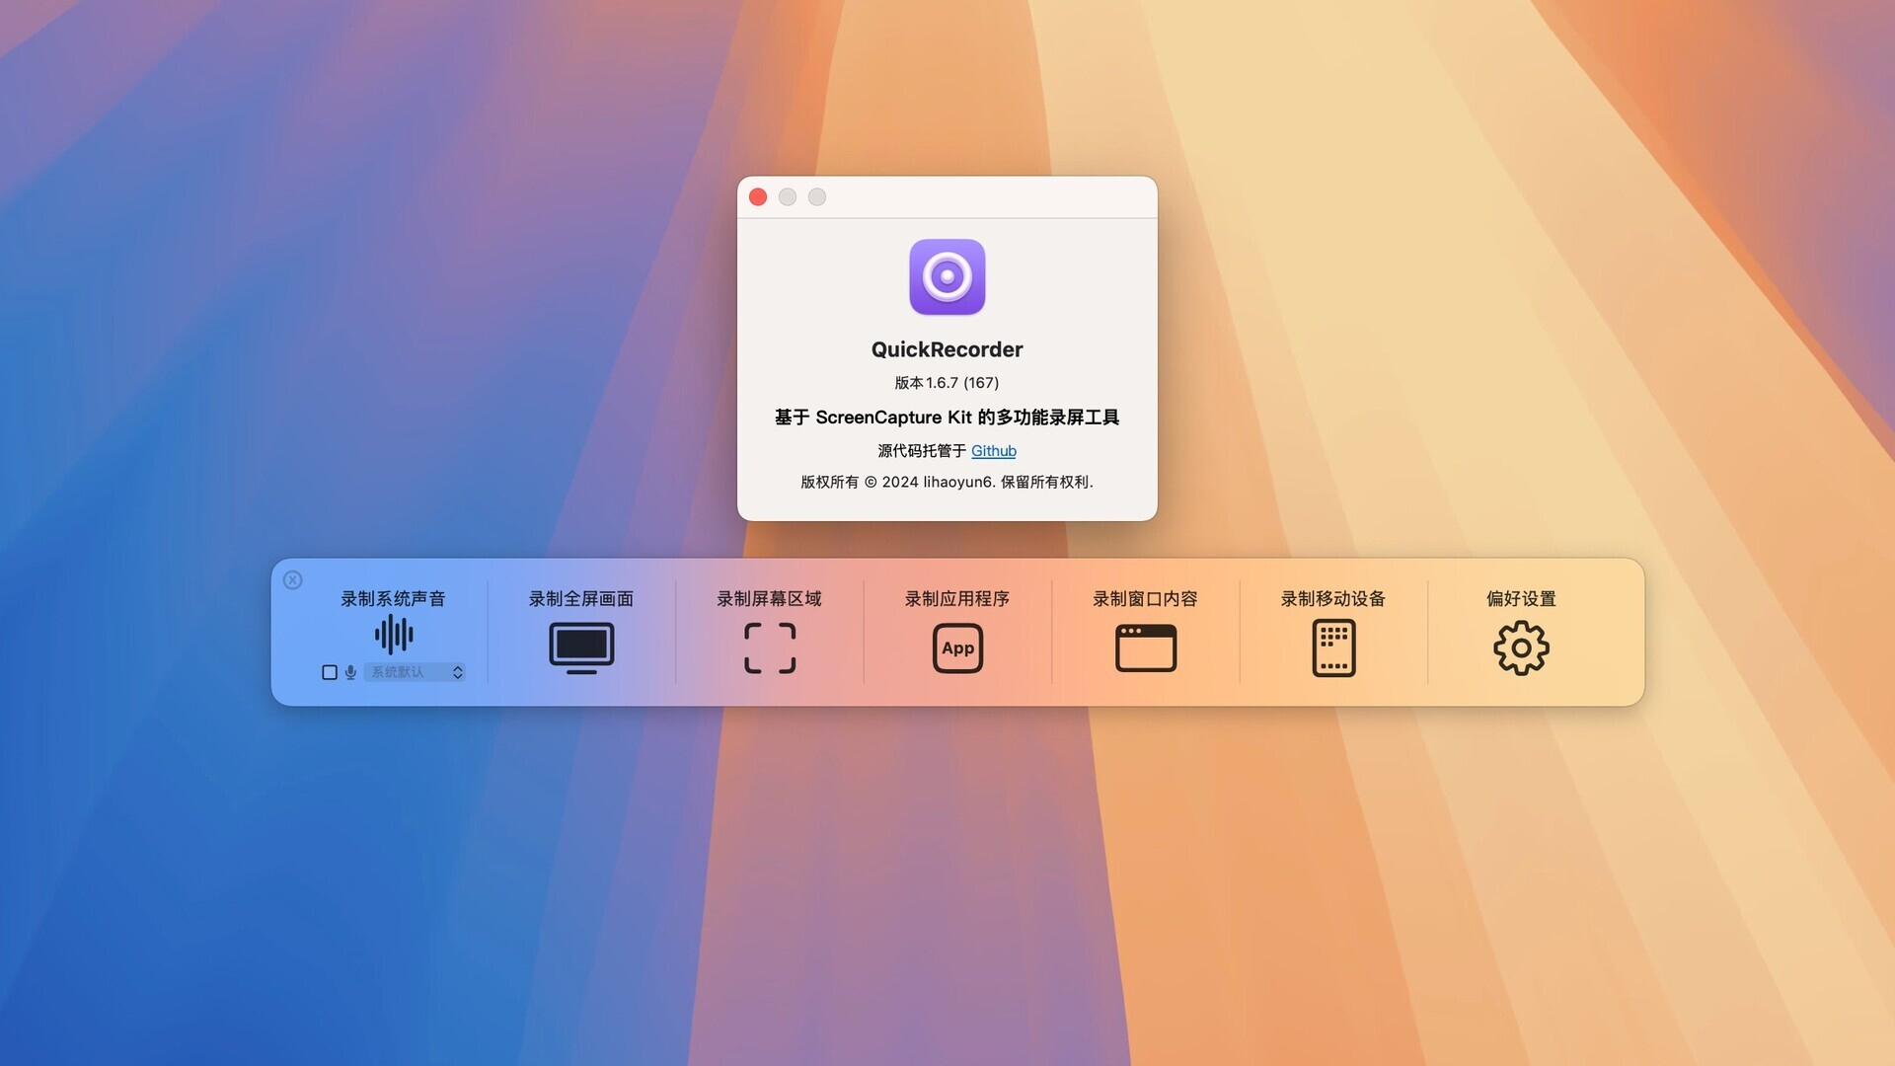
Task: Open the 系统默认 microphone dropdown
Action: [x=415, y=672]
